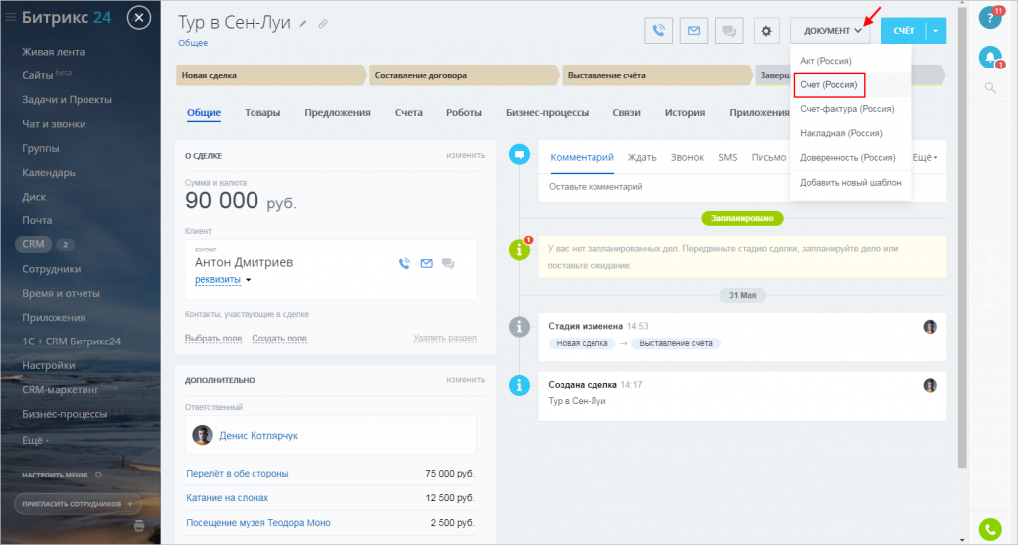Click Добавить новый шаблон
Viewport: 1018px width, 545px height.
(851, 182)
